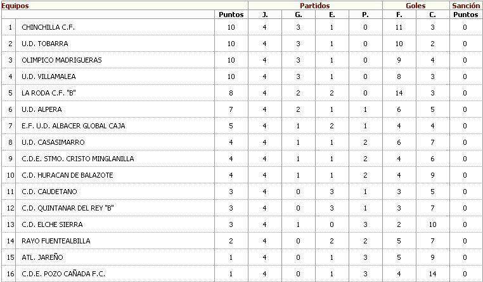483x282 pixels.
Task: Click C.D.E. STMO. CRISTO MINGLANILLA
Action: click(77, 159)
